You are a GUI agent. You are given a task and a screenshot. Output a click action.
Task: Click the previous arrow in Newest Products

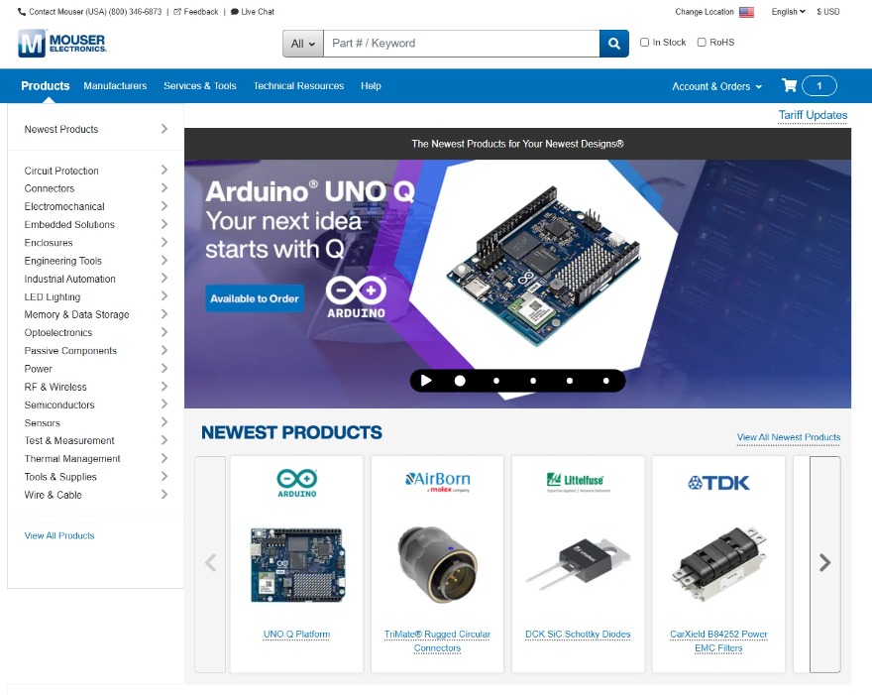point(210,563)
